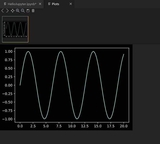Switch to the HelloJupyter.ipynb tab
The image size is (160, 144).
click(22, 4)
